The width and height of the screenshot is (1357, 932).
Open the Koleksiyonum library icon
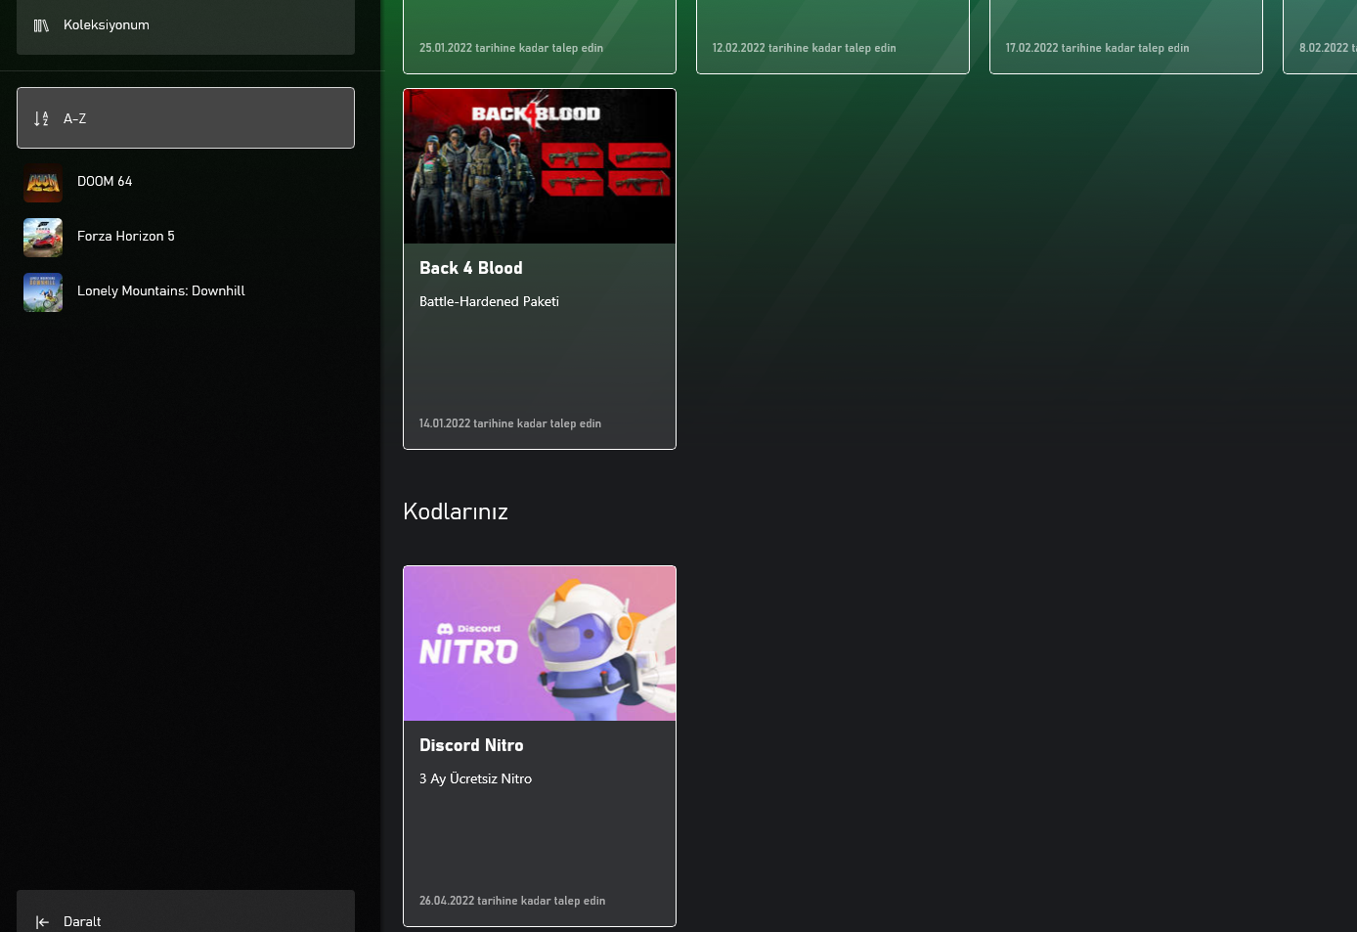click(x=41, y=25)
